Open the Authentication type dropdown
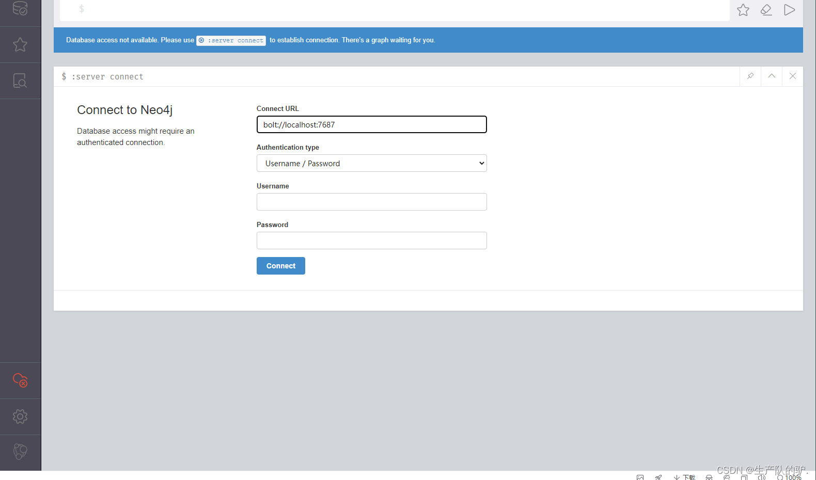The height and width of the screenshot is (480, 816). coord(372,163)
